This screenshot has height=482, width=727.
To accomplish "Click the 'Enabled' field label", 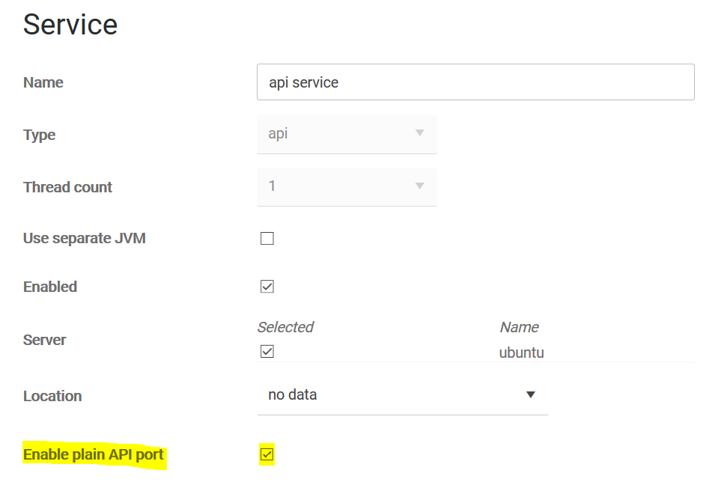I will click(50, 287).
